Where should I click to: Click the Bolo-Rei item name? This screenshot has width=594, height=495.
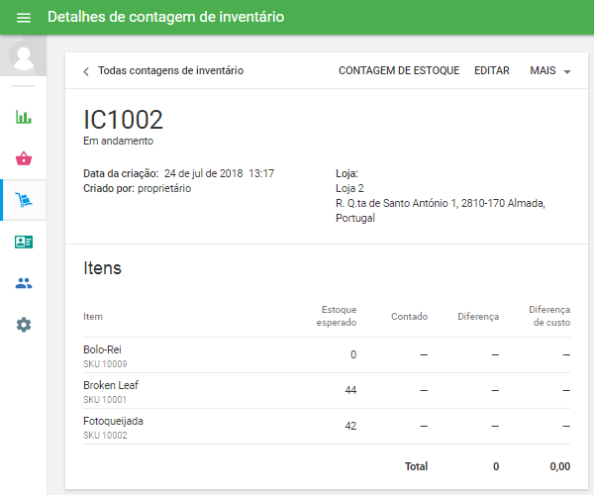[102, 349]
